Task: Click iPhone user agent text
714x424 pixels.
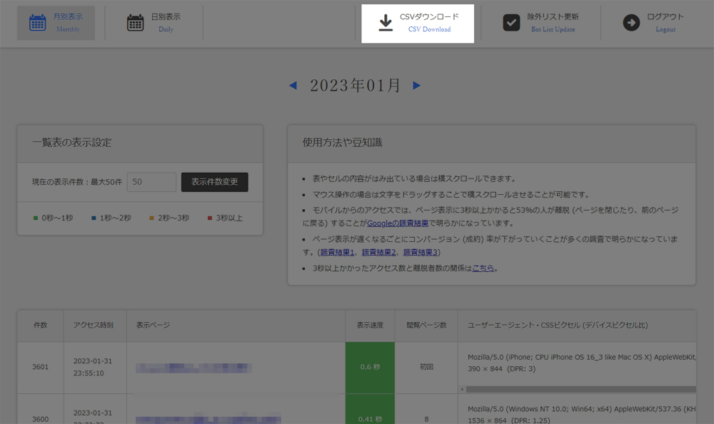Action: coord(581,358)
